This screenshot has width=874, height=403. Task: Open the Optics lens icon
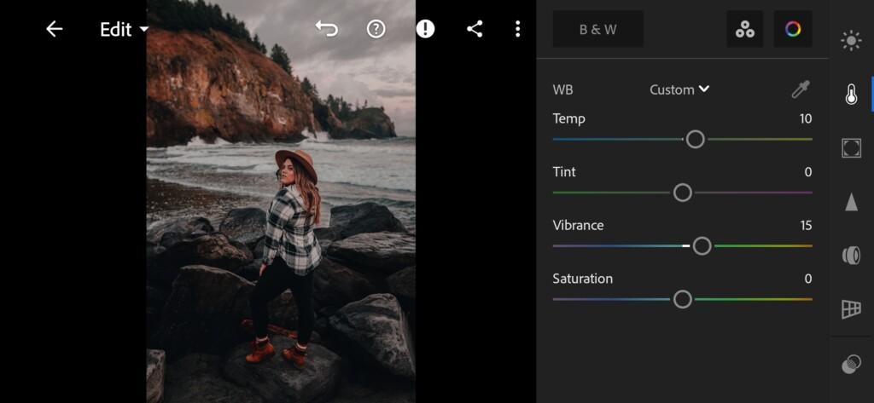coord(851,256)
